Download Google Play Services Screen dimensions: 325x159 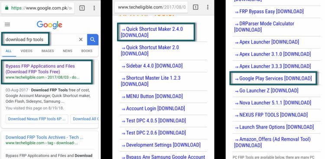pos(273,78)
